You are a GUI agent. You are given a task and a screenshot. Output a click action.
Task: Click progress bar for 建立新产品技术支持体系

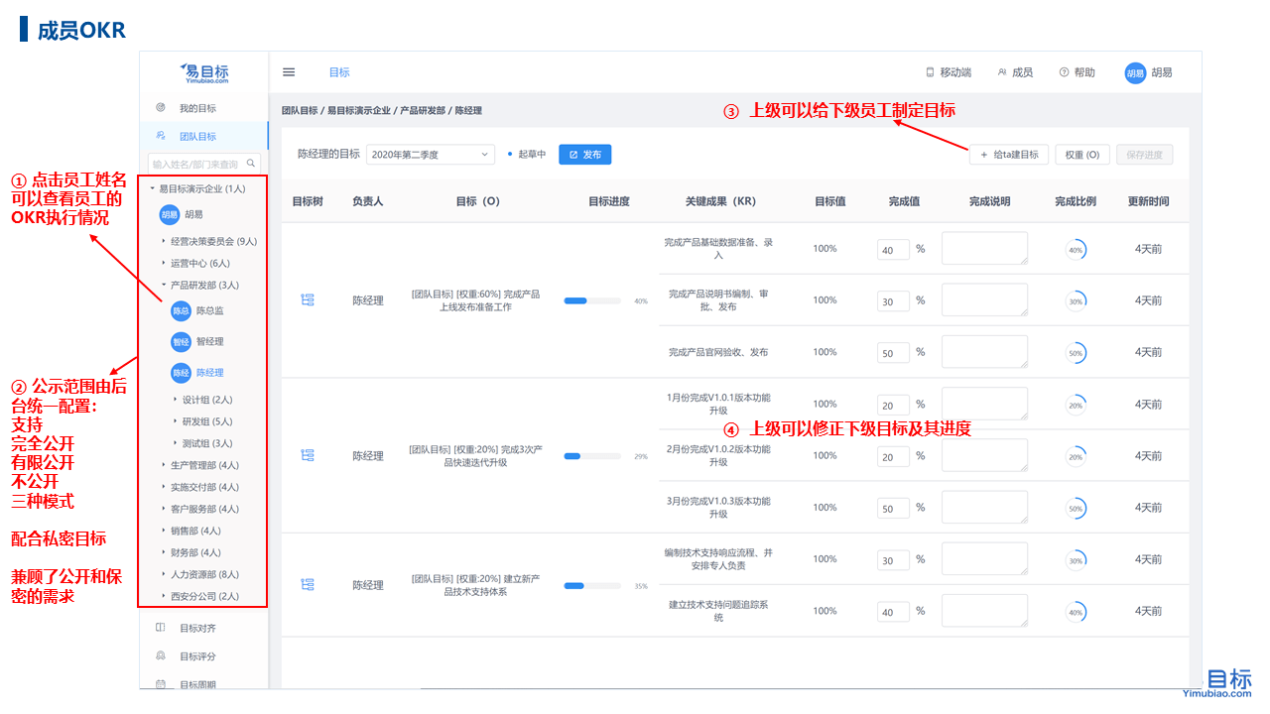(592, 586)
